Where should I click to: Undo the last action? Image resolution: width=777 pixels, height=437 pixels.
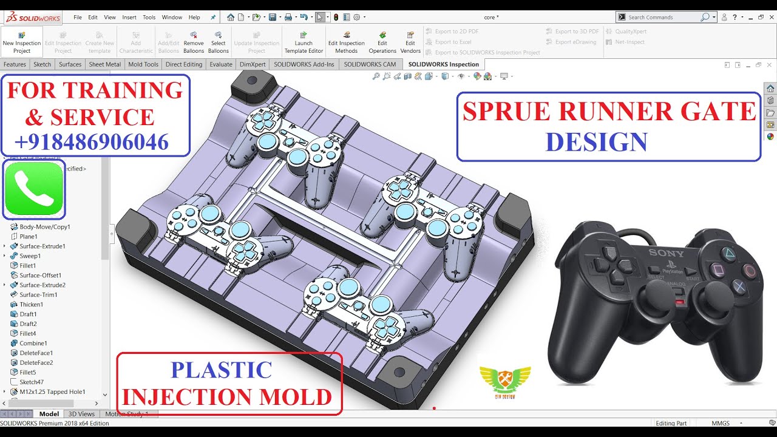click(x=304, y=17)
